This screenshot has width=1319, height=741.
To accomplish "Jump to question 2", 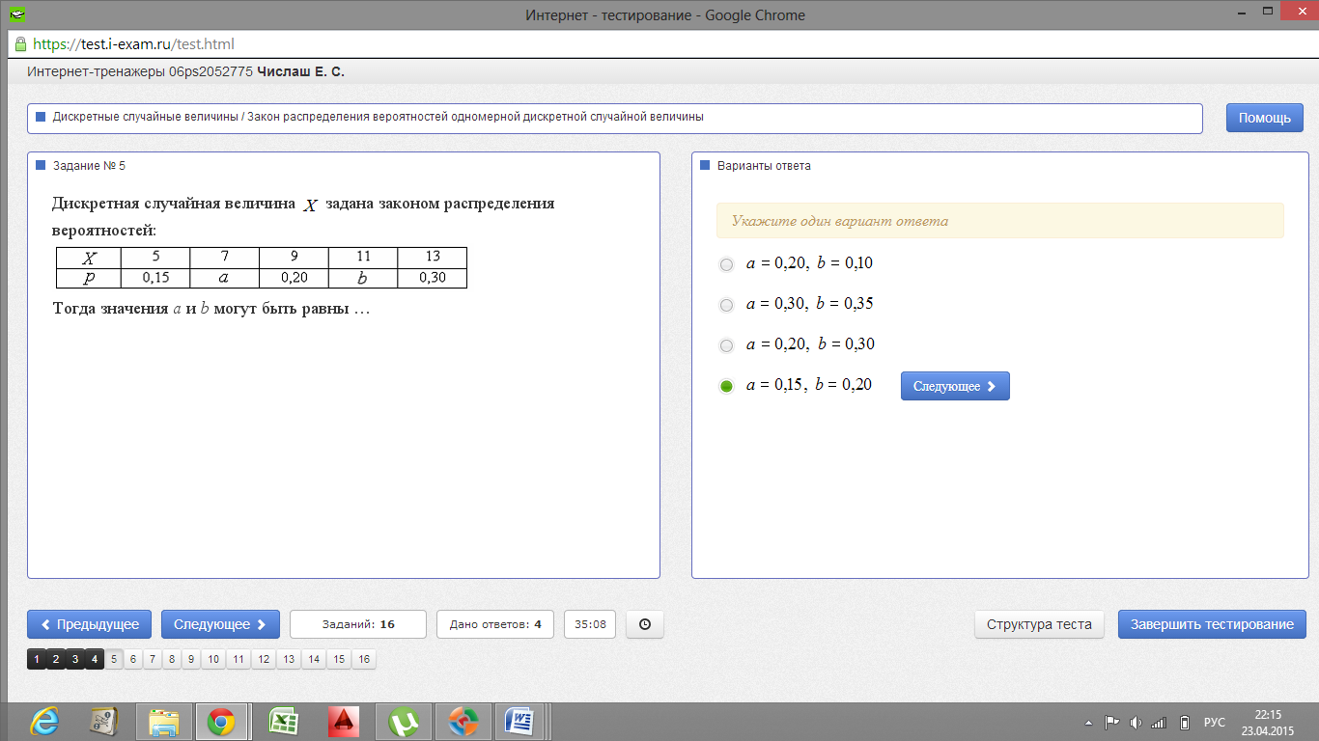I will 56,660.
